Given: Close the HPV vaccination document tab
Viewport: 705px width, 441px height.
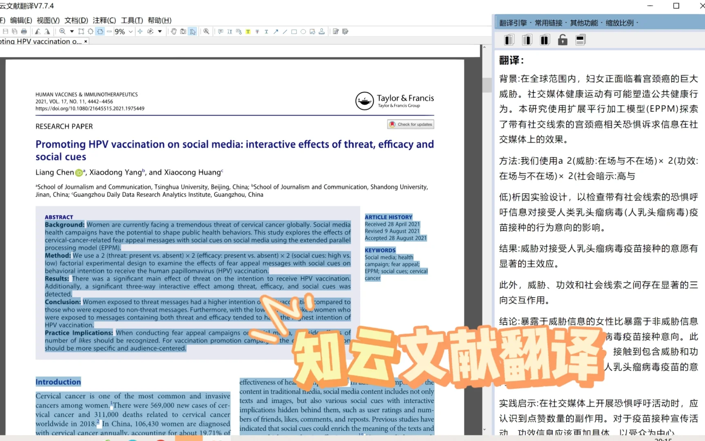Looking at the screenshot, I should (x=86, y=41).
